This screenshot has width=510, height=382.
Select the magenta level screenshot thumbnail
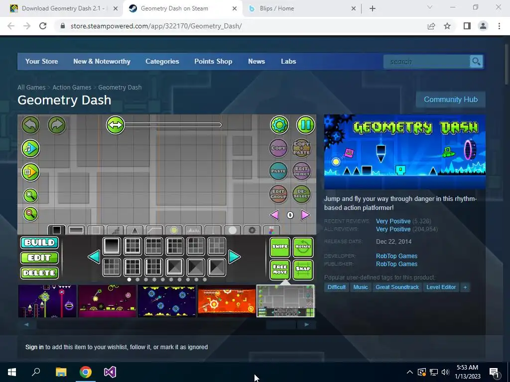click(x=107, y=301)
